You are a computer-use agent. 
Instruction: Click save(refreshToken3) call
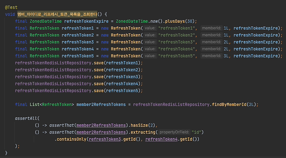tap(117, 77)
